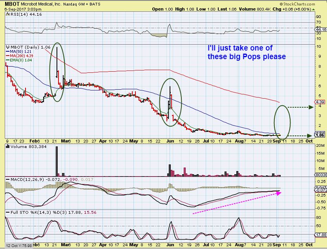Viewport: 327px width, 249px height.
Task: Click the red -0.090 MACD signal value
Action: [x=70, y=180]
